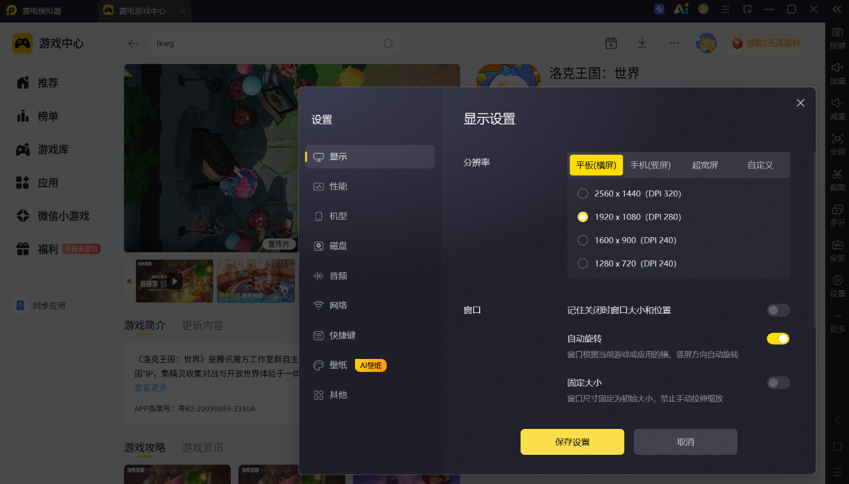Screen dimensions: 849x484
Task: Click the Android home square button
Action: coord(837,446)
